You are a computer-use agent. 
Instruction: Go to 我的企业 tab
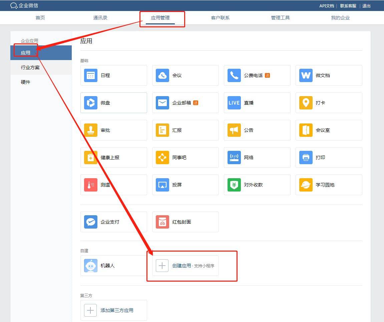[340, 18]
